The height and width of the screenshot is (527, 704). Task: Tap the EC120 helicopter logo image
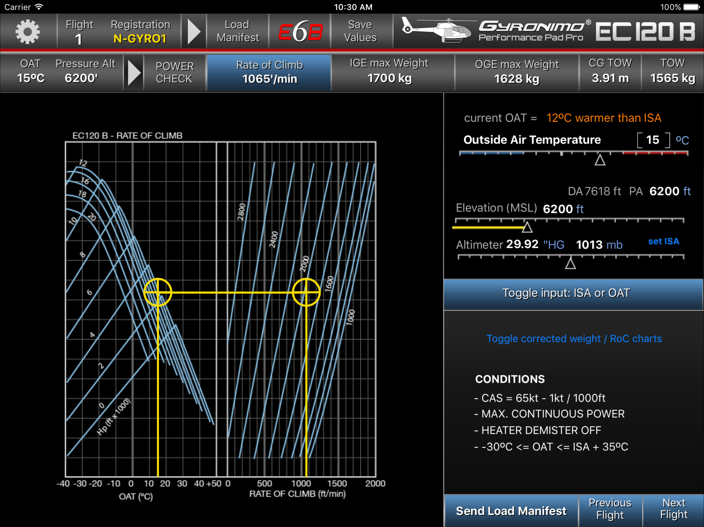(x=436, y=30)
